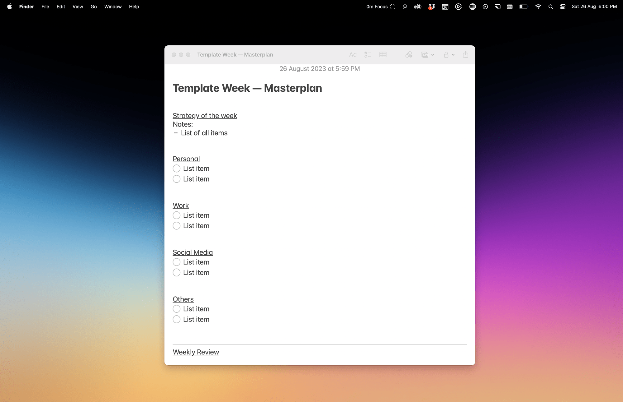Open the Window menu
Image resolution: width=623 pixels, height=402 pixels.
pos(113,7)
